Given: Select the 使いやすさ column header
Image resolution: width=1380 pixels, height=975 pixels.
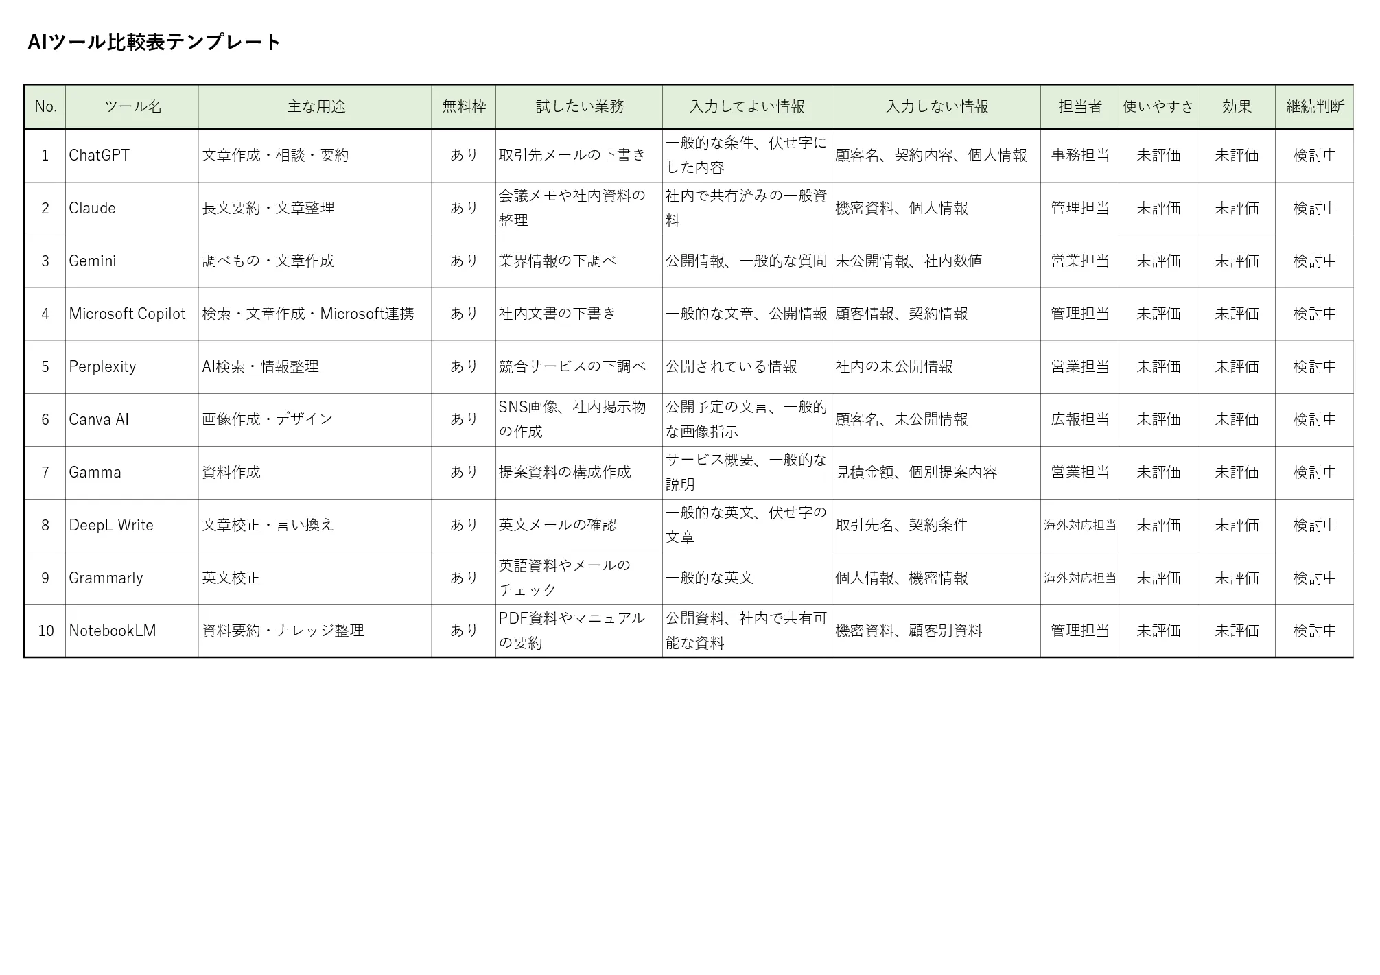Looking at the screenshot, I should (1158, 107).
